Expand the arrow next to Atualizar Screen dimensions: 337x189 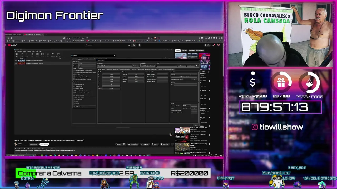click(x=138, y=66)
